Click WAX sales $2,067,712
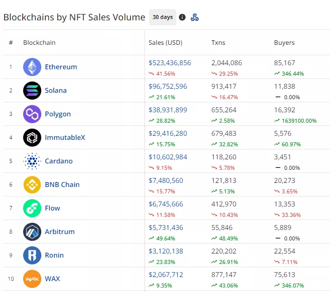 (x=166, y=274)
